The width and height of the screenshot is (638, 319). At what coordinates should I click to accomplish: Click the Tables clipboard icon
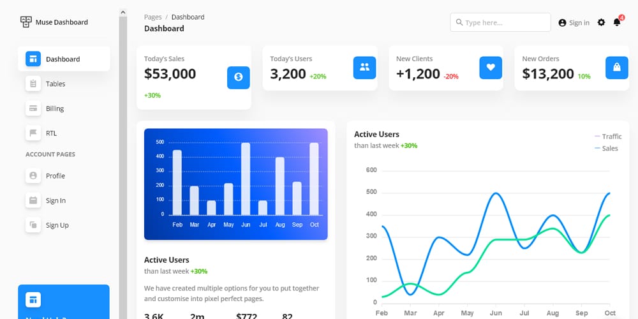33,84
